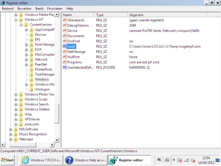
Task: Click the msgelopf.com data value
Action: [x=165, y=46]
